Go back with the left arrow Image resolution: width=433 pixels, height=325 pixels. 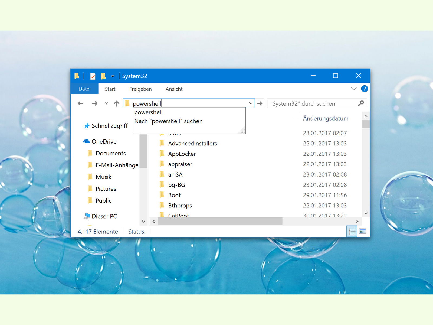point(80,103)
